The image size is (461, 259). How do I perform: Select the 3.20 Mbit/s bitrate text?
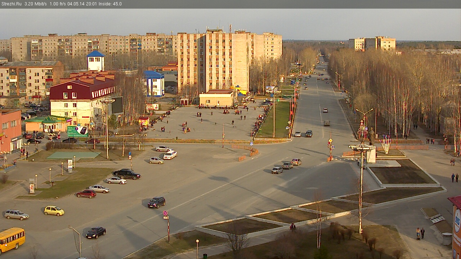pos(36,4)
